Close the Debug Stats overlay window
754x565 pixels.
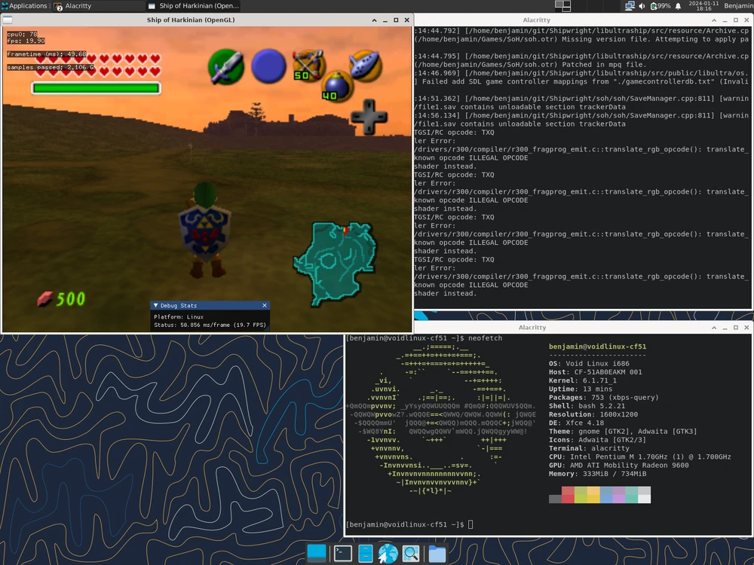[x=265, y=305]
